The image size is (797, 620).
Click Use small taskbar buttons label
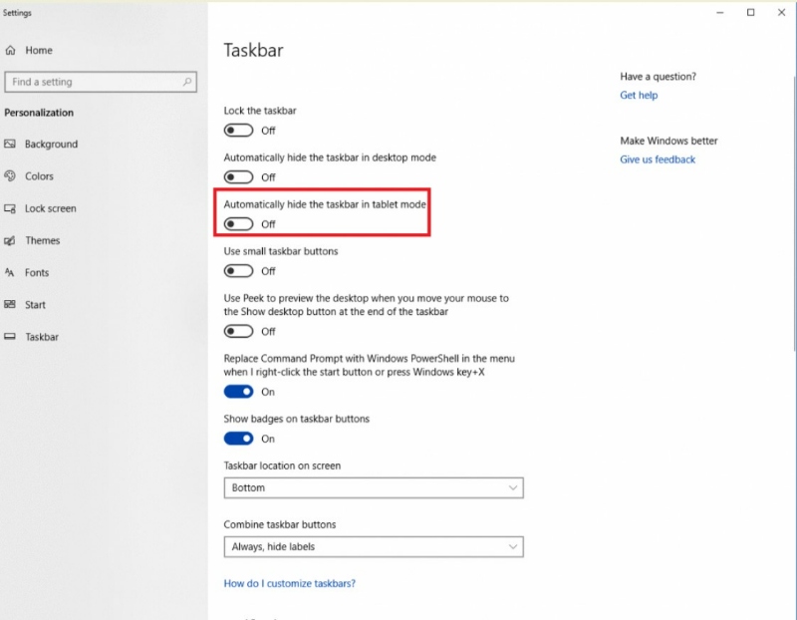click(281, 251)
